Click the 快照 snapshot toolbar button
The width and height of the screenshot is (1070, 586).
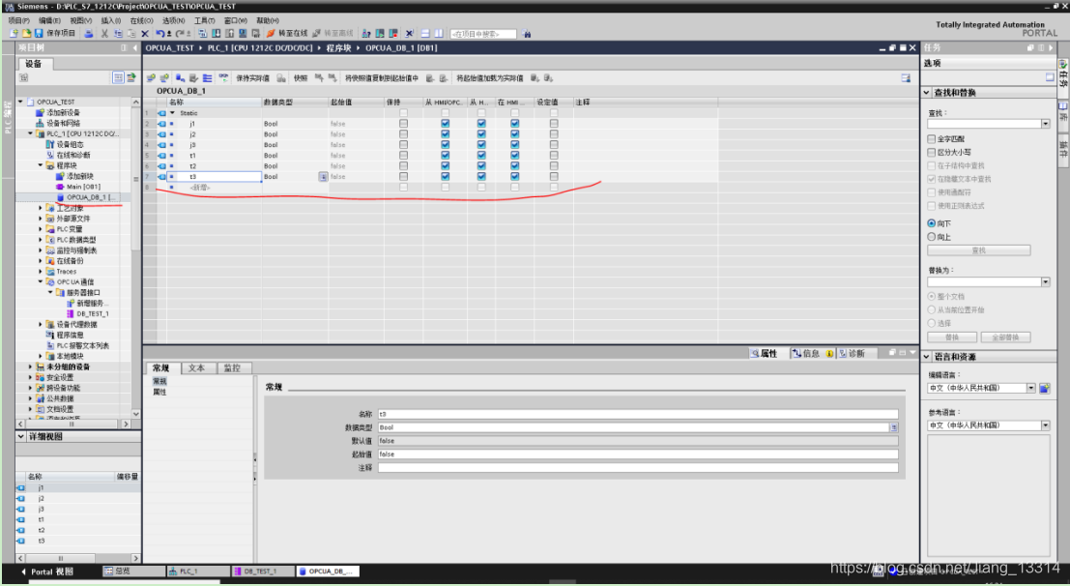[x=301, y=78]
